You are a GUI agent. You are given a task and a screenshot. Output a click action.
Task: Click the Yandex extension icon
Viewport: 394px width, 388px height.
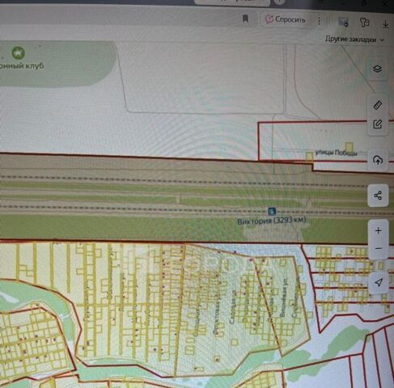365,22
